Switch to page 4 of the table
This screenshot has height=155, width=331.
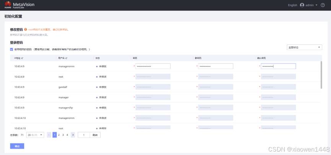67,135
